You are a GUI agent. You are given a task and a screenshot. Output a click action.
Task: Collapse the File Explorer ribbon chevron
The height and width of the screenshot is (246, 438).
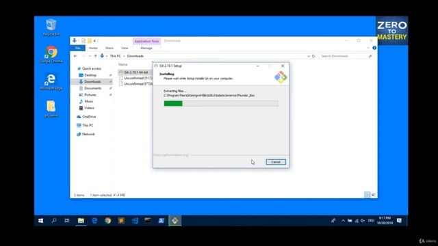(x=368, y=48)
